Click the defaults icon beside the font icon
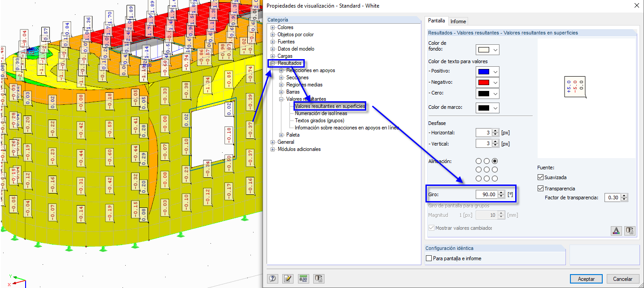644x288 pixels. point(630,231)
